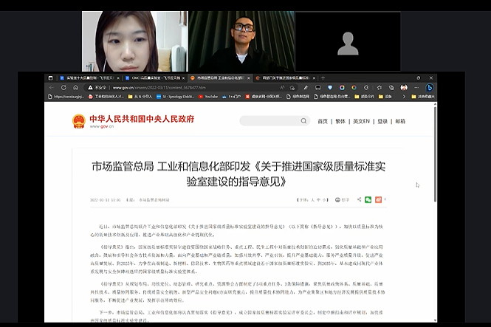Set article font size to 小

click(x=324, y=199)
